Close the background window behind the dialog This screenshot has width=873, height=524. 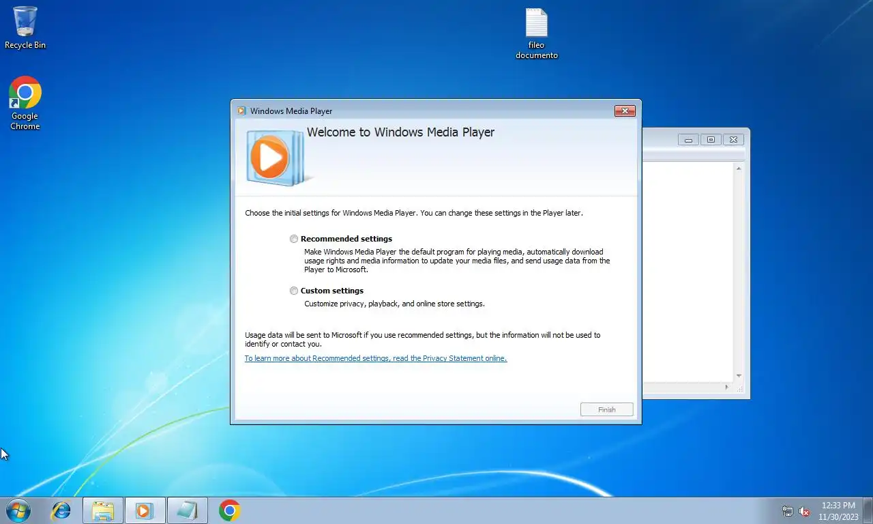[x=733, y=140]
